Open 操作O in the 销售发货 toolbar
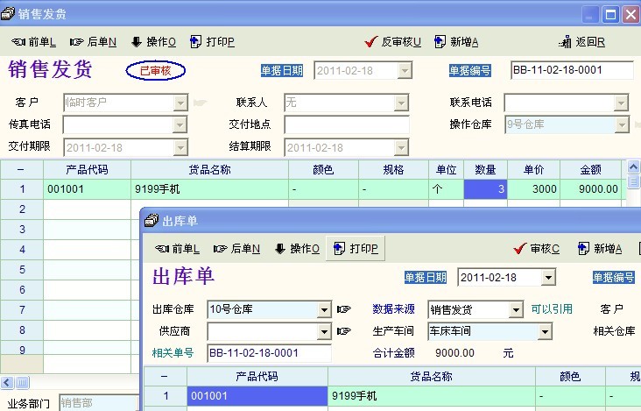Image resolution: width=641 pixels, height=411 pixels. [x=153, y=42]
